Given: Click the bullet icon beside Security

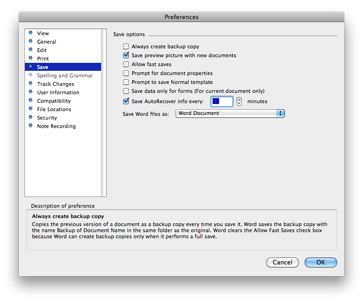Looking at the screenshot, I should [30, 117].
